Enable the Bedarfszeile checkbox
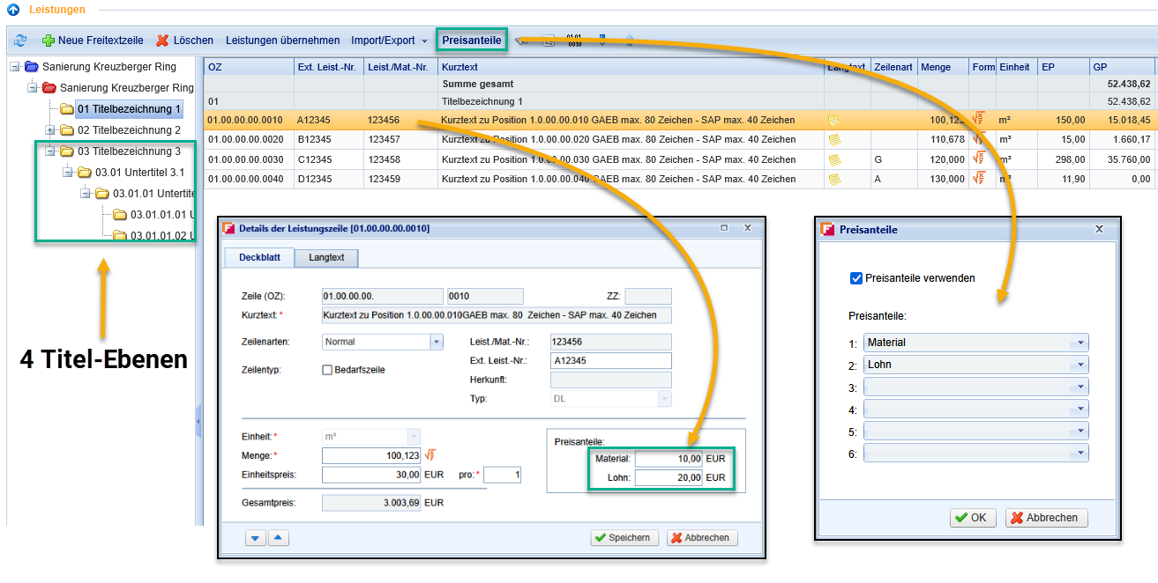Image resolution: width=1158 pixels, height=583 pixels. [x=328, y=370]
